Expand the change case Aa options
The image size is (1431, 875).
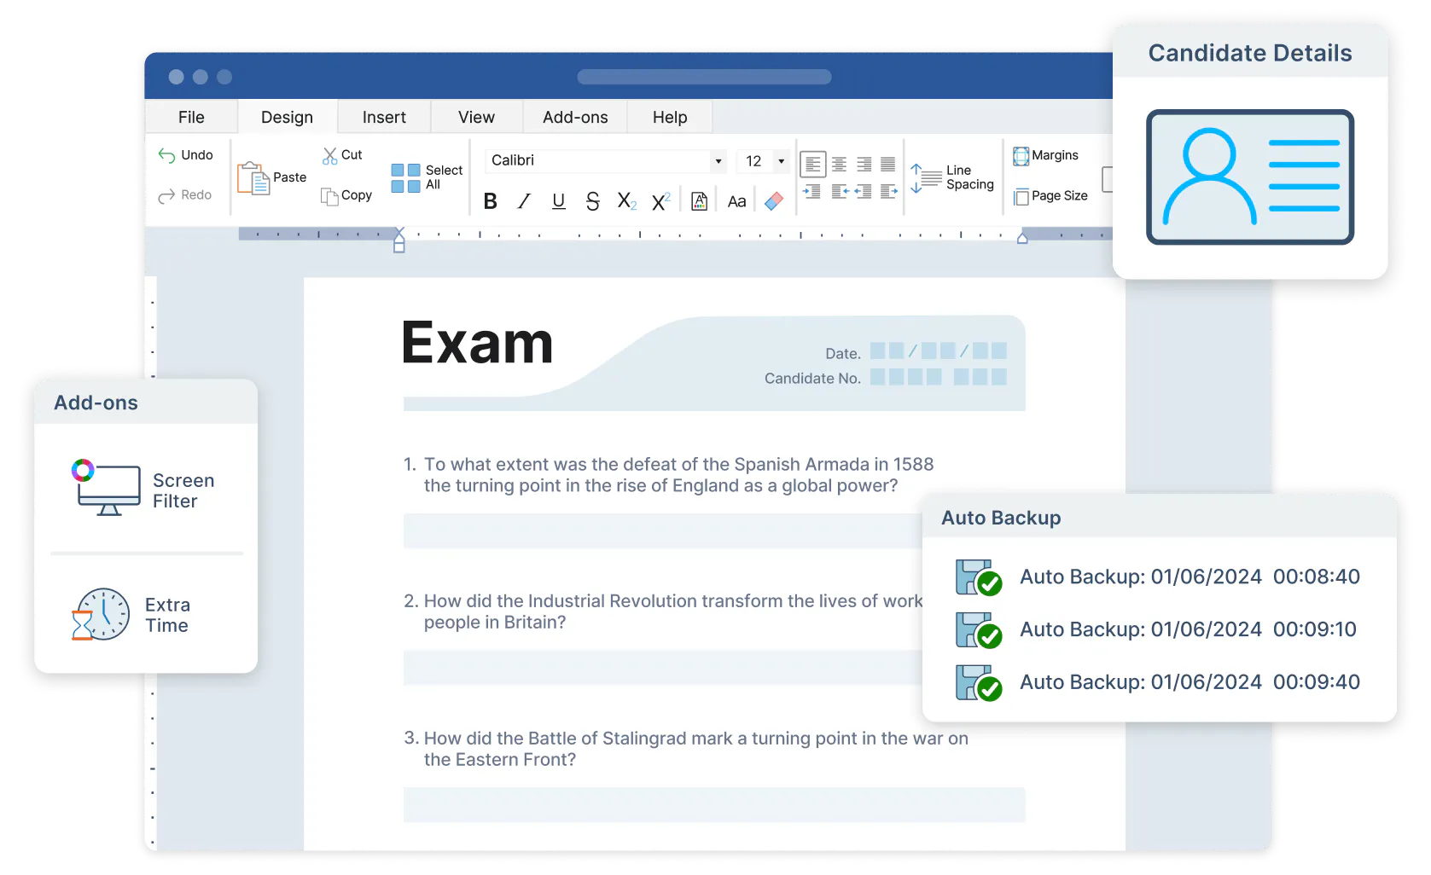pyautogui.click(x=736, y=200)
